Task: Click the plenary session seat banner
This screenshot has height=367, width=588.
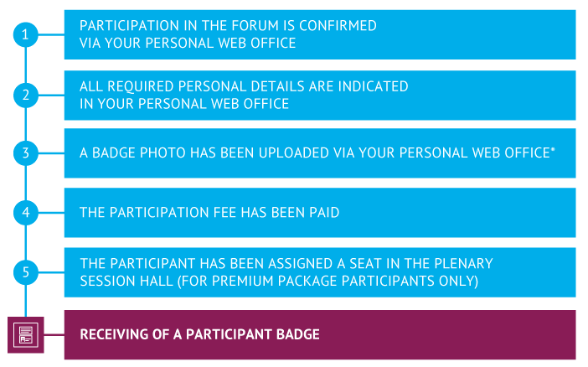Action: tap(320, 272)
